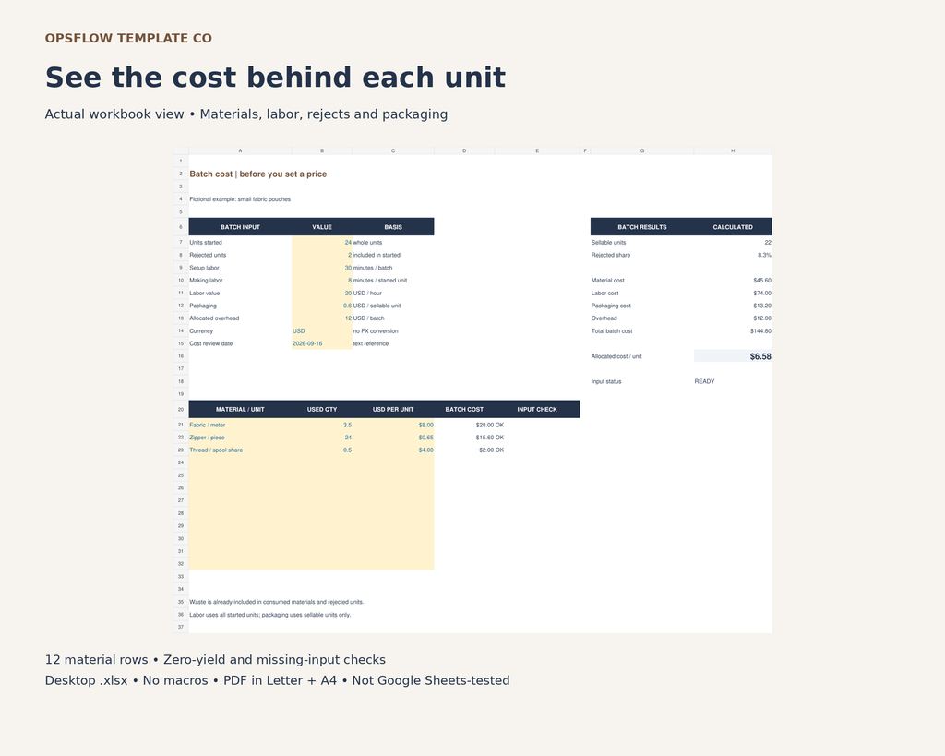Click the Material cost value $45.60
The height and width of the screenshot is (756, 945).
click(x=733, y=281)
